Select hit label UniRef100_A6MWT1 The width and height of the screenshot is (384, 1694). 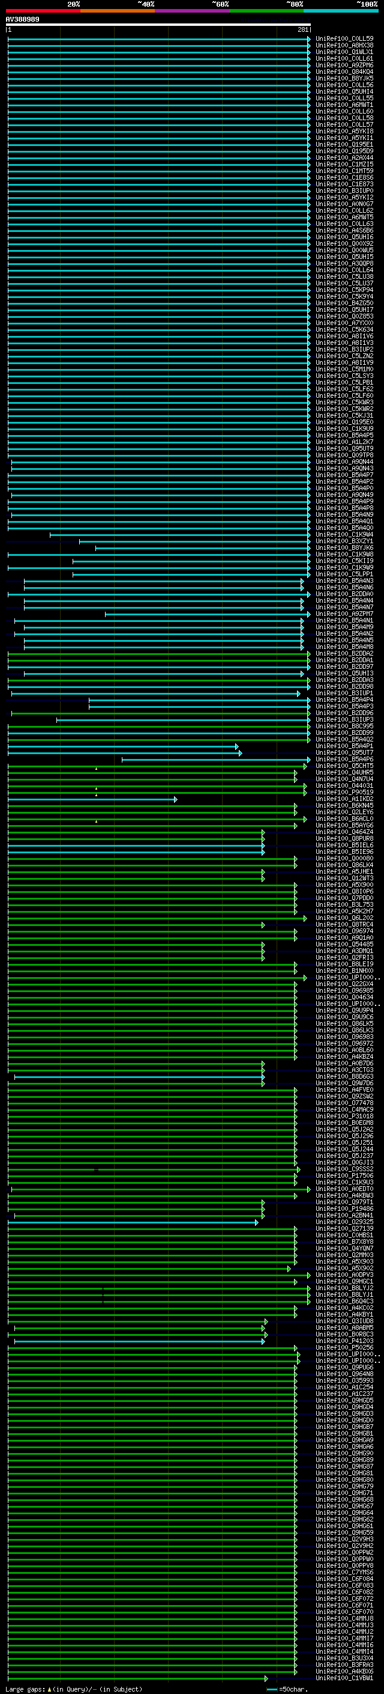click(344, 105)
